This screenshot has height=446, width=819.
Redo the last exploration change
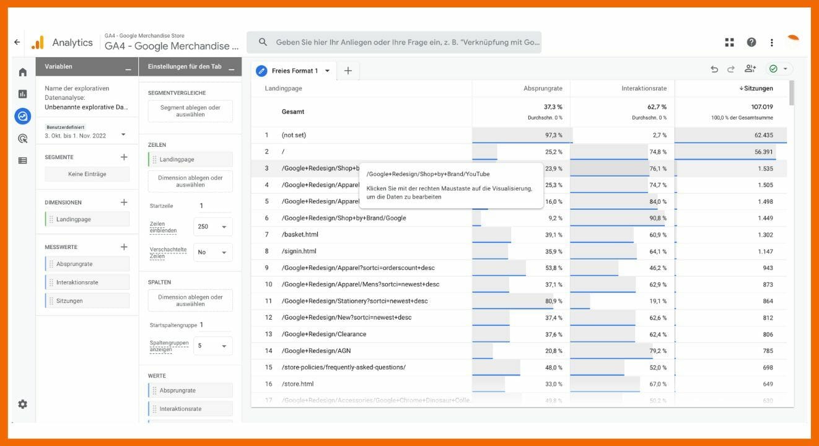(731, 70)
